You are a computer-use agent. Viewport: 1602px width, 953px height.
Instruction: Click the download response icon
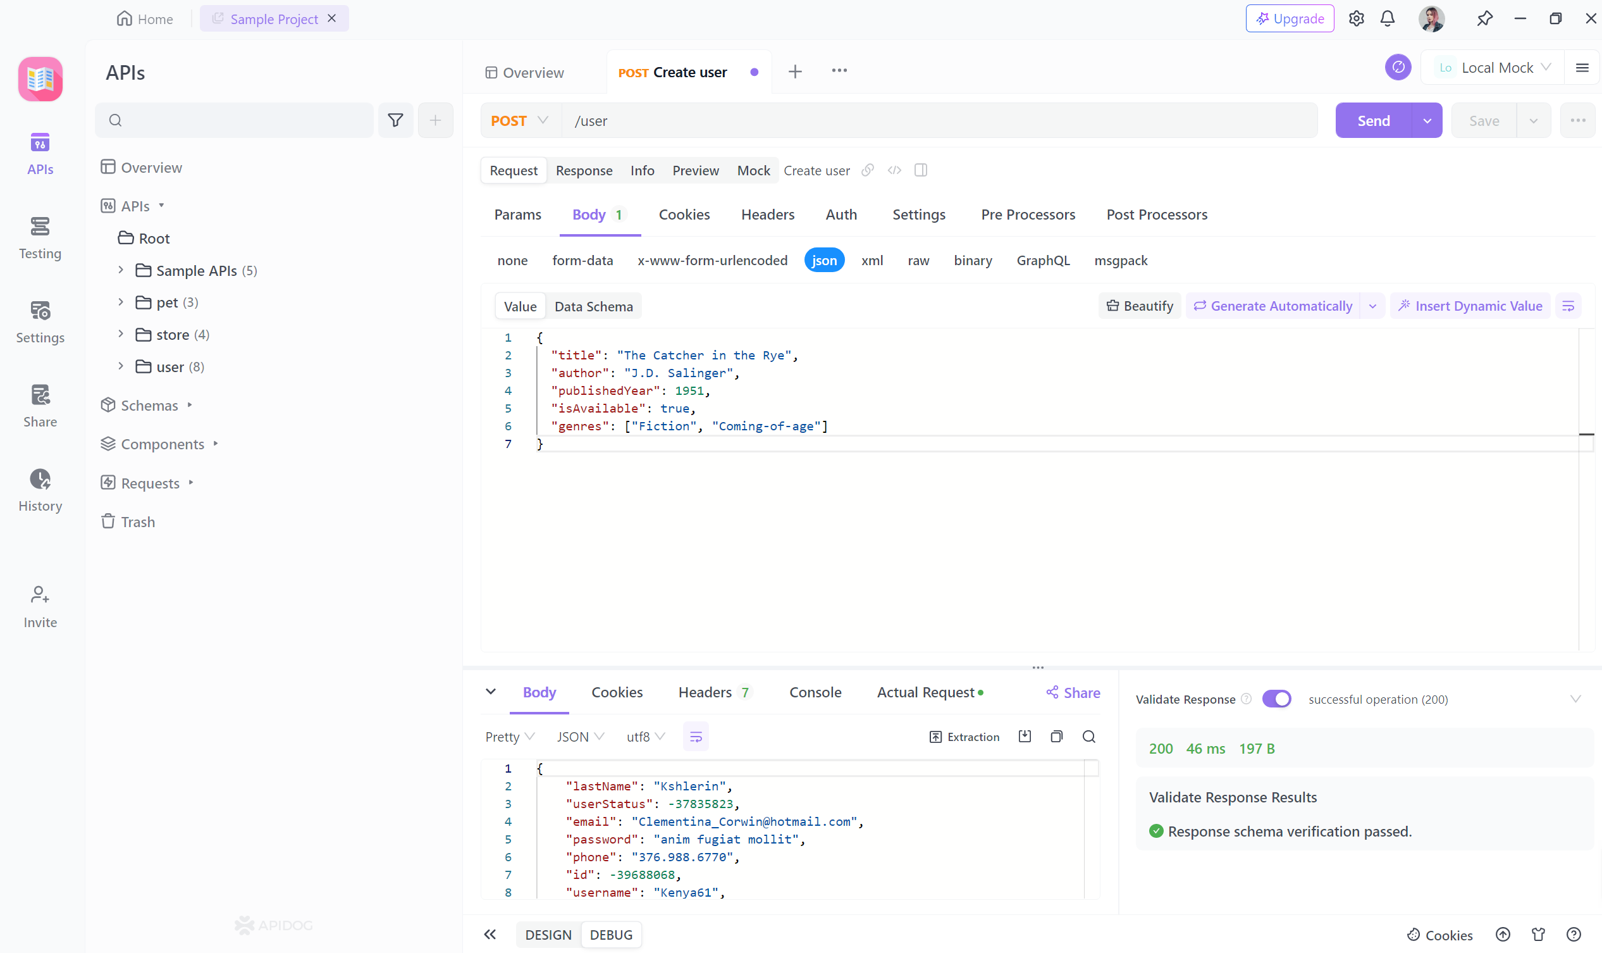[x=1025, y=737]
